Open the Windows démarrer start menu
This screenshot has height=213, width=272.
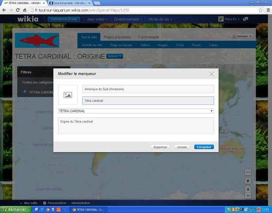tap(16, 209)
